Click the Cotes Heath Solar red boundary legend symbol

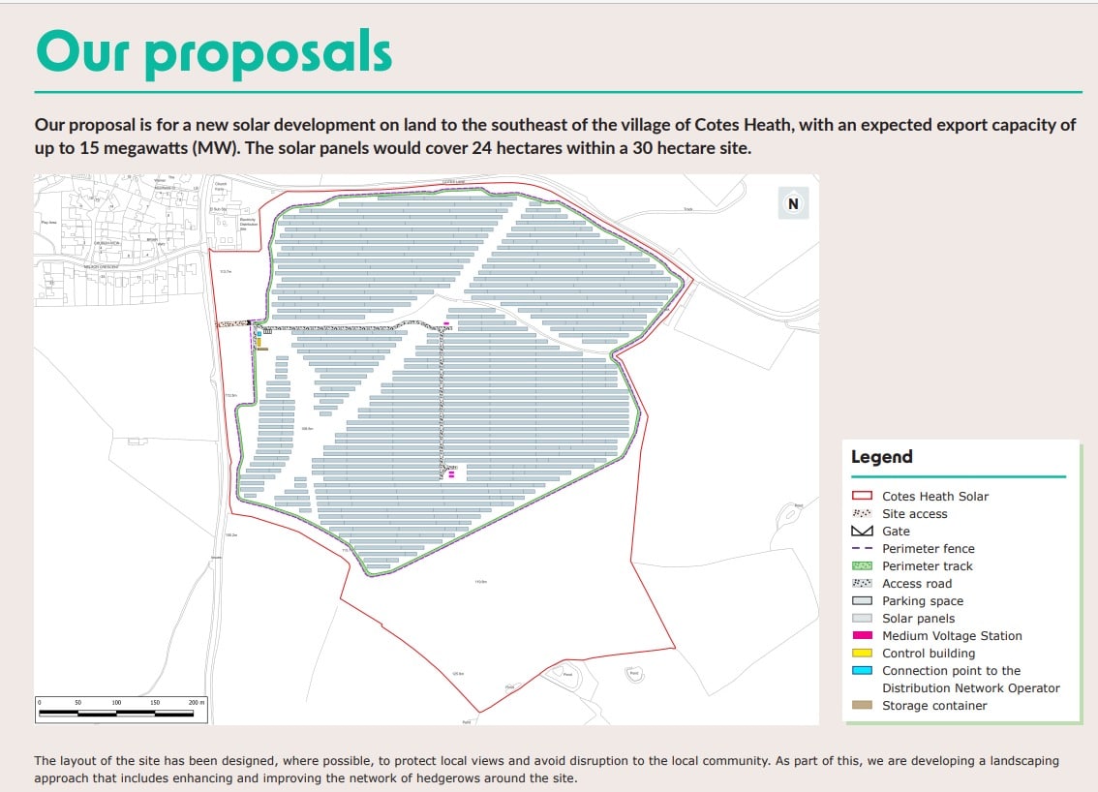[x=862, y=496]
